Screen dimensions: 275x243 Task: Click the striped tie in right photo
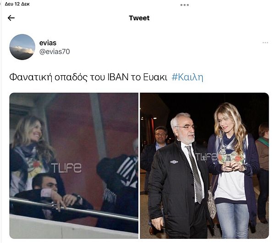click(195, 174)
